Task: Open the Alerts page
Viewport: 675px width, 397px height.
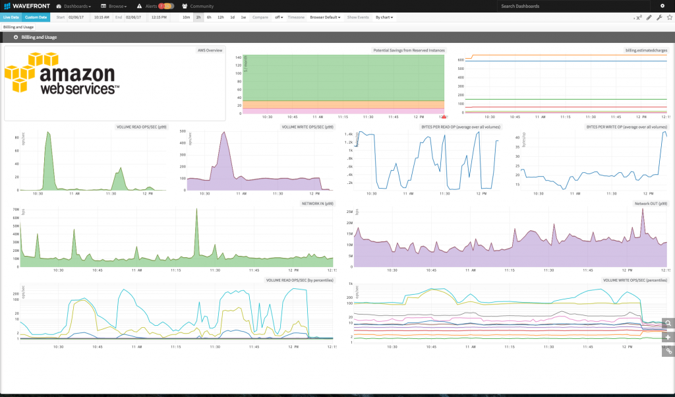Action: (150, 6)
